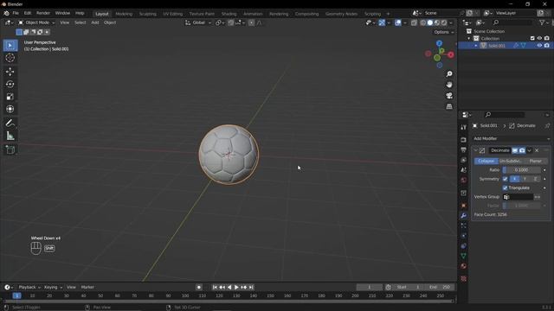Toggle Solid.001 visibility eye in outliner
This screenshot has height=311, width=554.
tap(539, 46)
